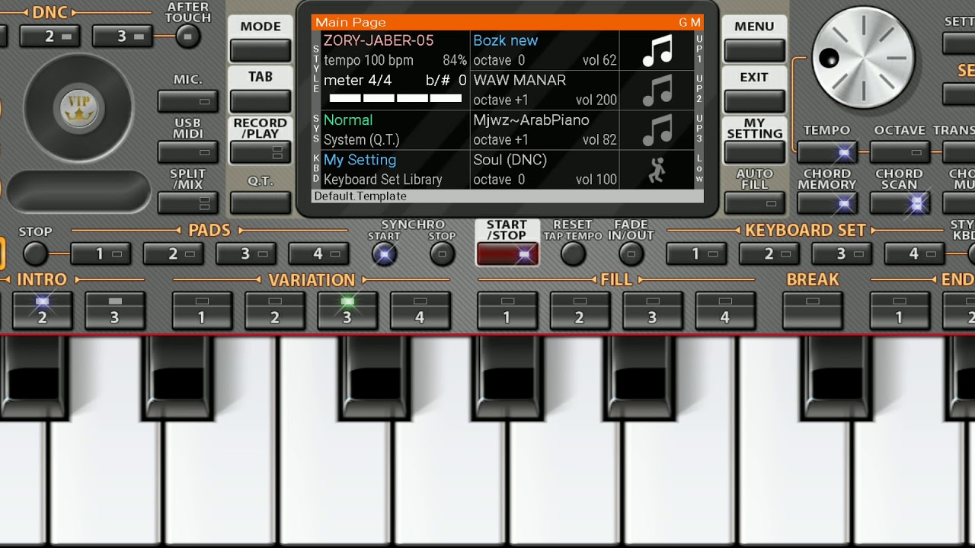Toggle SYNCHRO START button
Screen dimensions: 975x548
click(384, 253)
